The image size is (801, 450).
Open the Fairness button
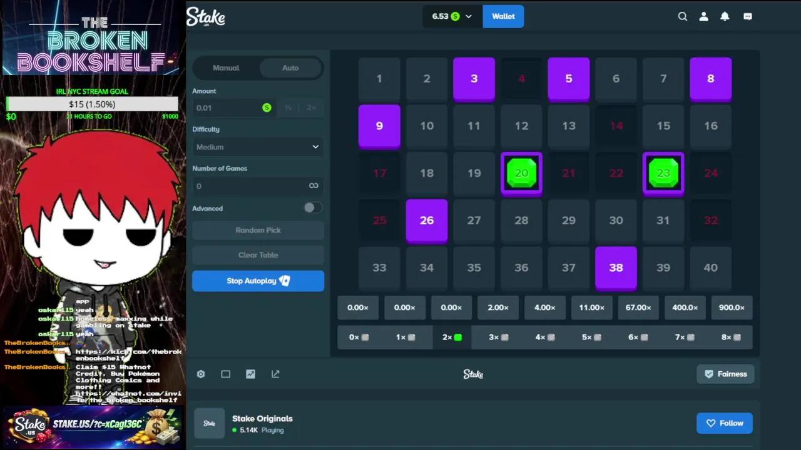tap(725, 374)
